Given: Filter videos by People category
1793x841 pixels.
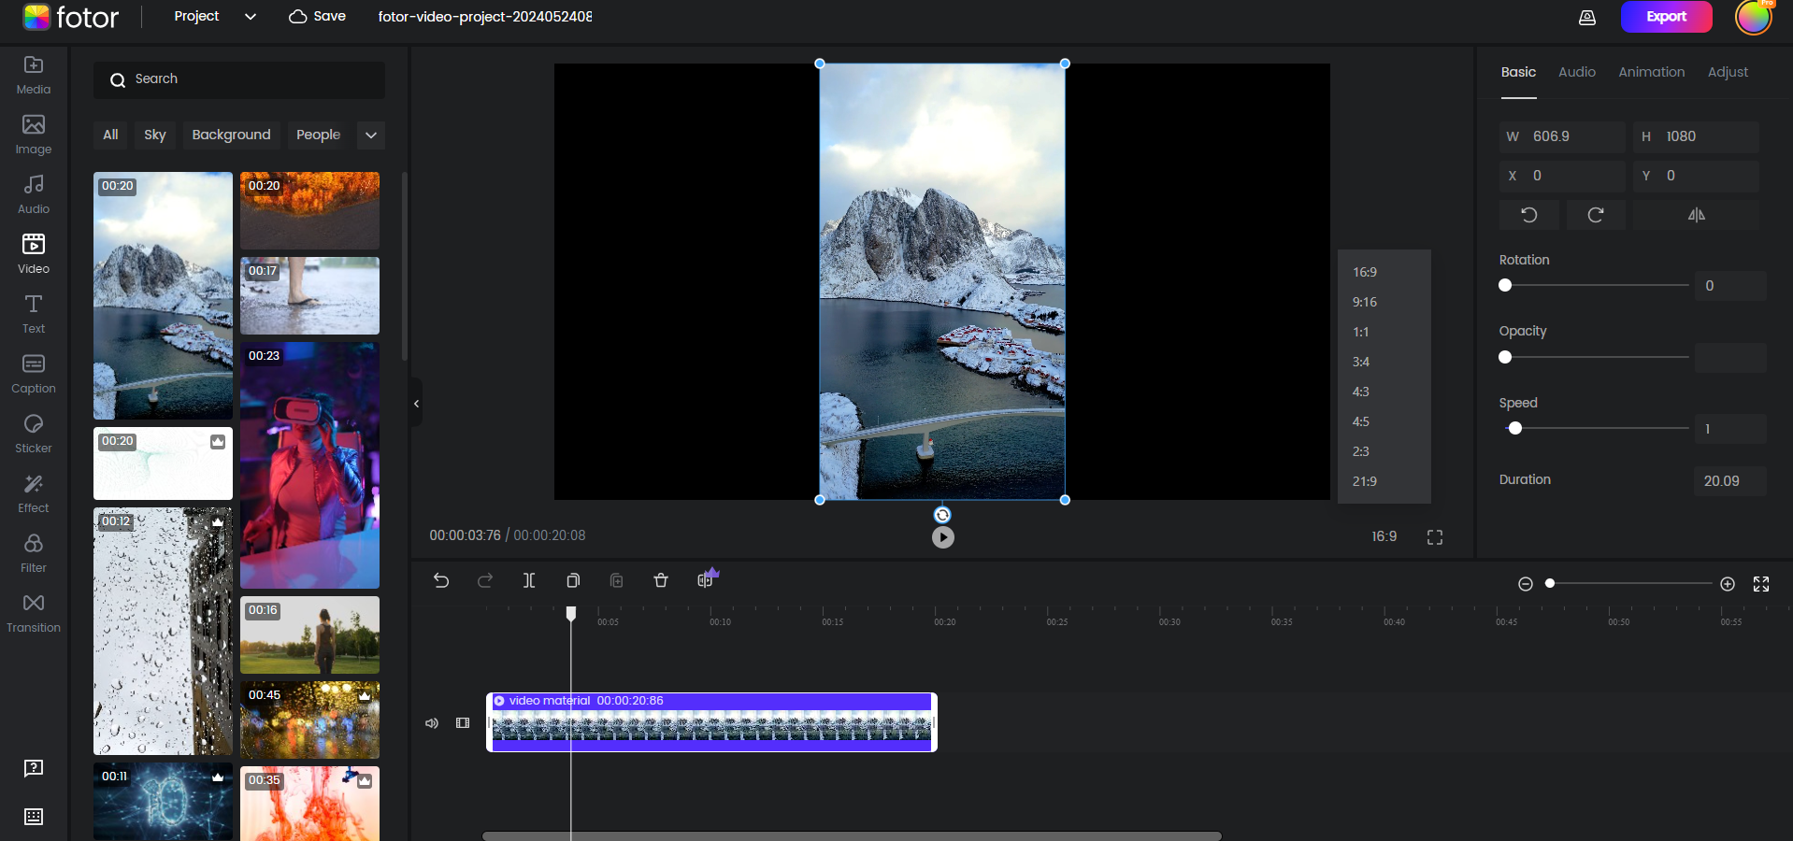Looking at the screenshot, I should 318,135.
